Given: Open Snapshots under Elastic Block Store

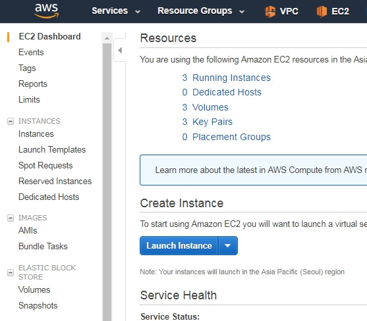Looking at the screenshot, I should click(x=38, y=305).
